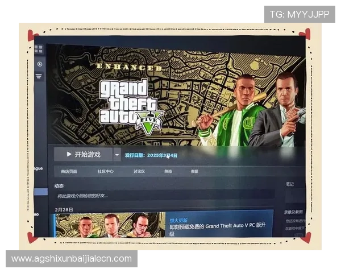Select the 客服 tab
This screenshot has width=341, height=273.
pyautogui.click(x=194, y=171)
